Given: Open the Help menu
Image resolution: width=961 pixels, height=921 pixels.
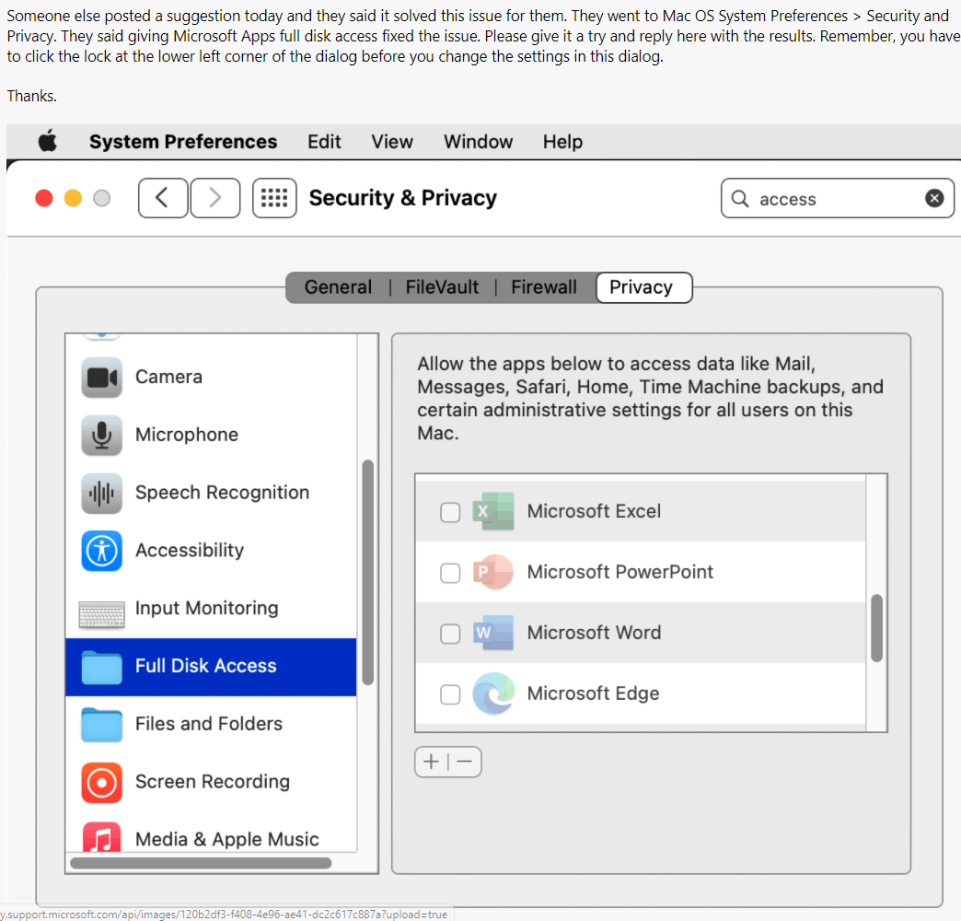Looking at the screenshot, I should 562,142.
